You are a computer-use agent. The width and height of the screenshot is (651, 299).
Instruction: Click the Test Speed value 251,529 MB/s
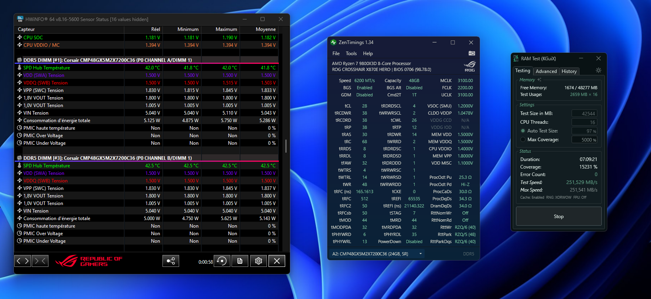pos(582,182)
